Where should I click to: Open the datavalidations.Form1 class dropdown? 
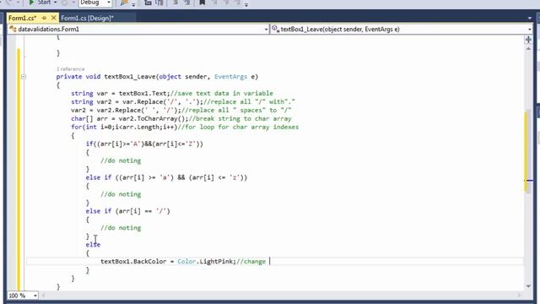[266, 30]
